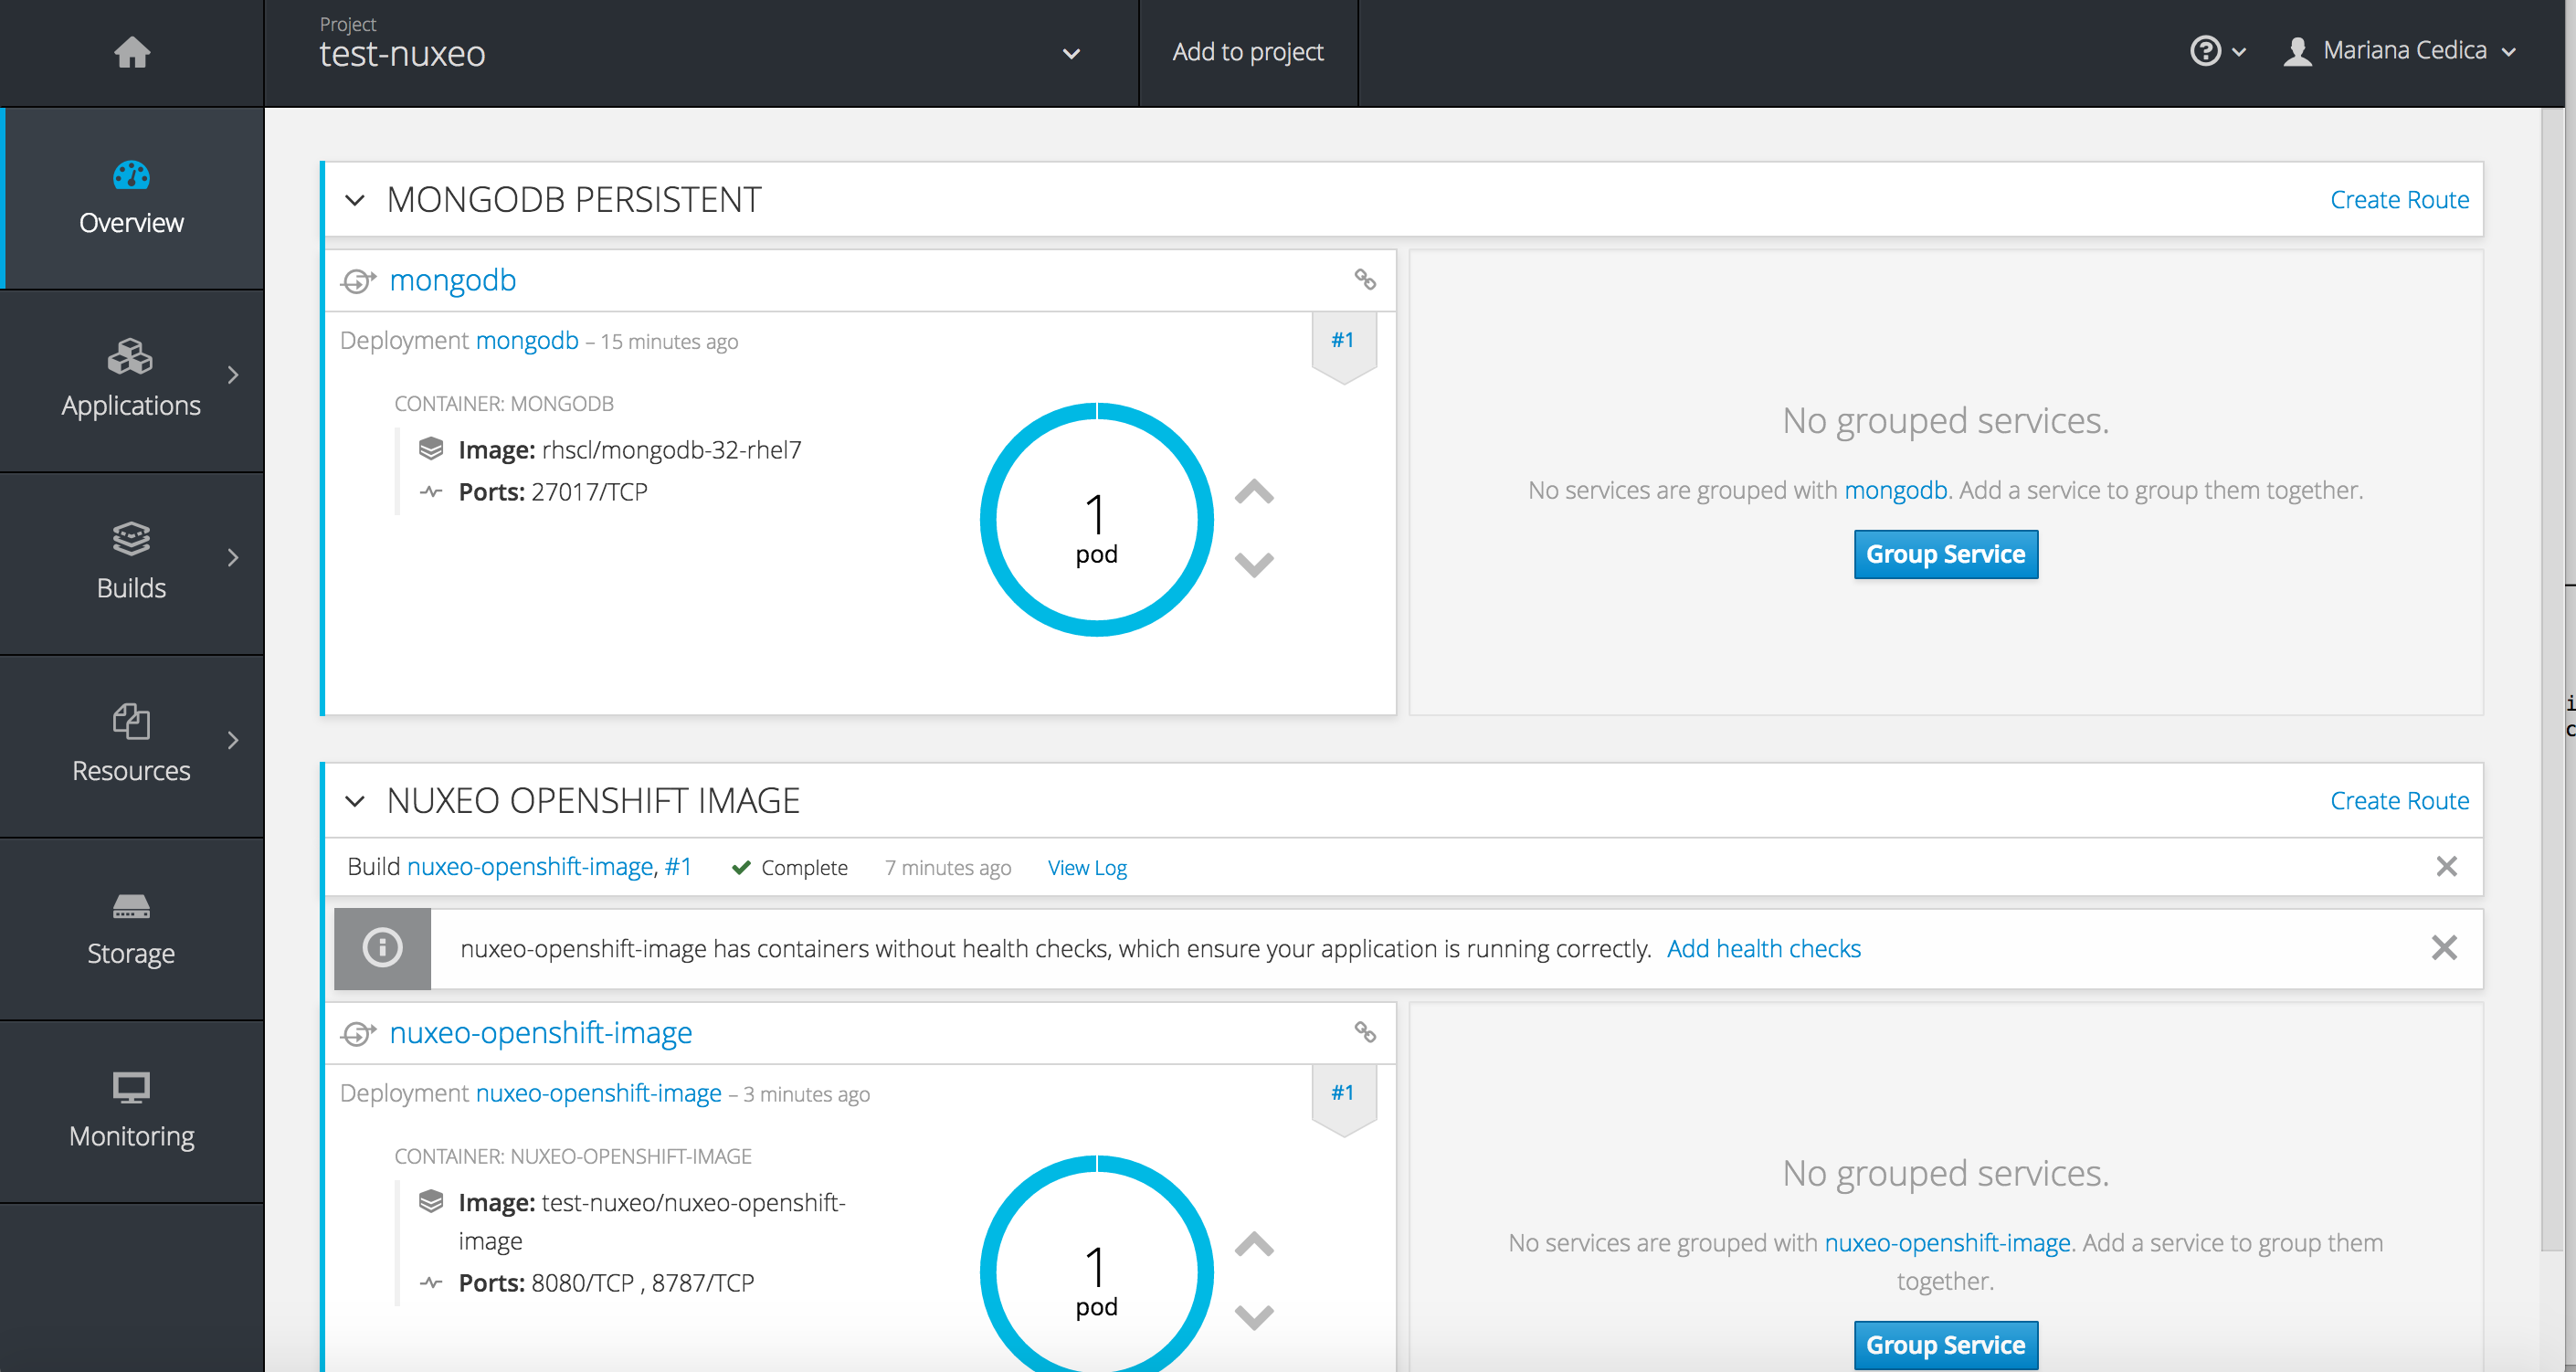The height and width of the screenshot is (1372, 2576).
Task: Open the Storage drive icon
Action: pyautogui.click(x=131, y=906)
